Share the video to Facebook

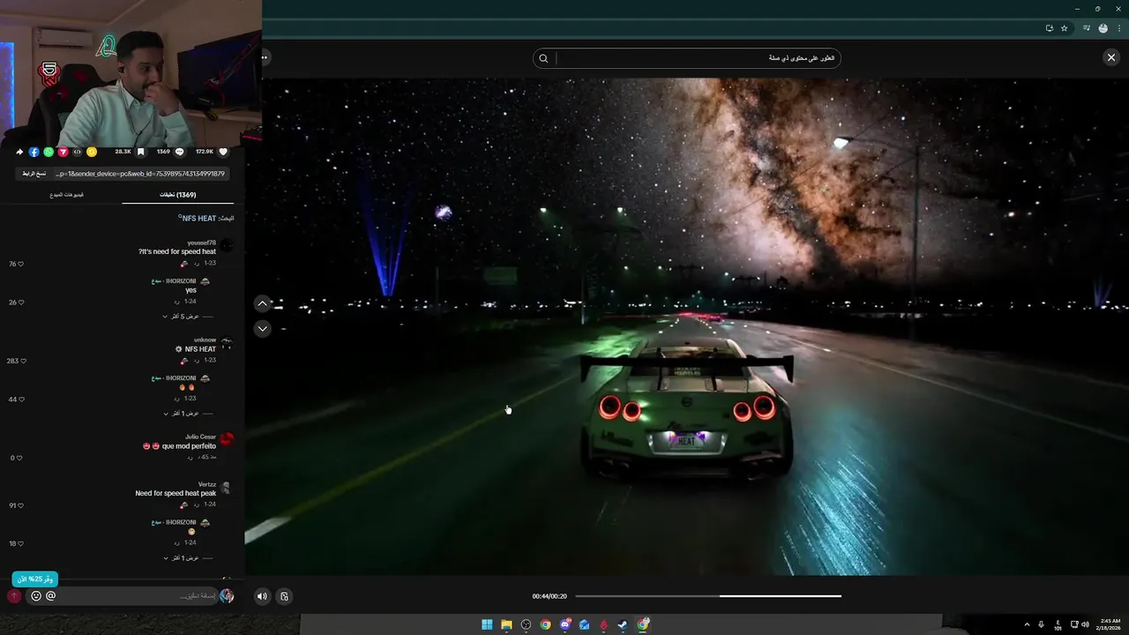click(34, 152)
